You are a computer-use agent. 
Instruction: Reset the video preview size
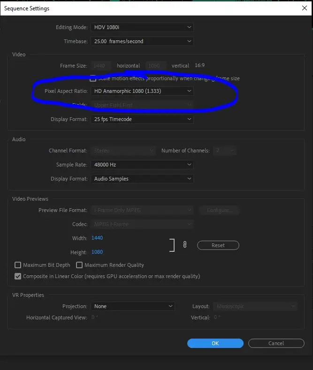(218, 245)
